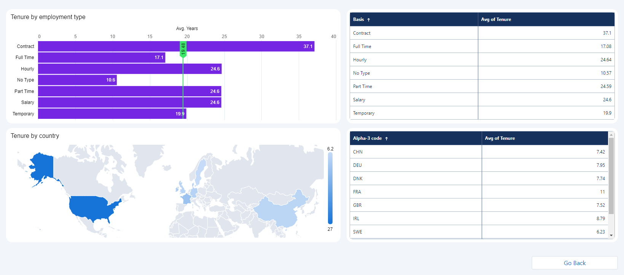Sort employment table by Avg of Tenure
624x275 pixels.
pyautogui.click(x=496, y=19)
